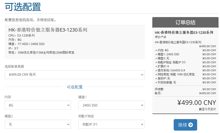Open the 标配IP地址 dropdown showing 标配IP 3个

coord(111,124)
